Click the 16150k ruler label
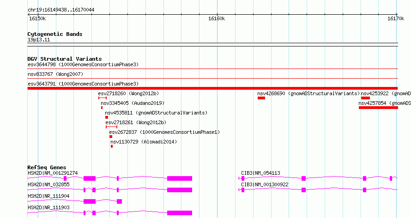 coord(37,18)
